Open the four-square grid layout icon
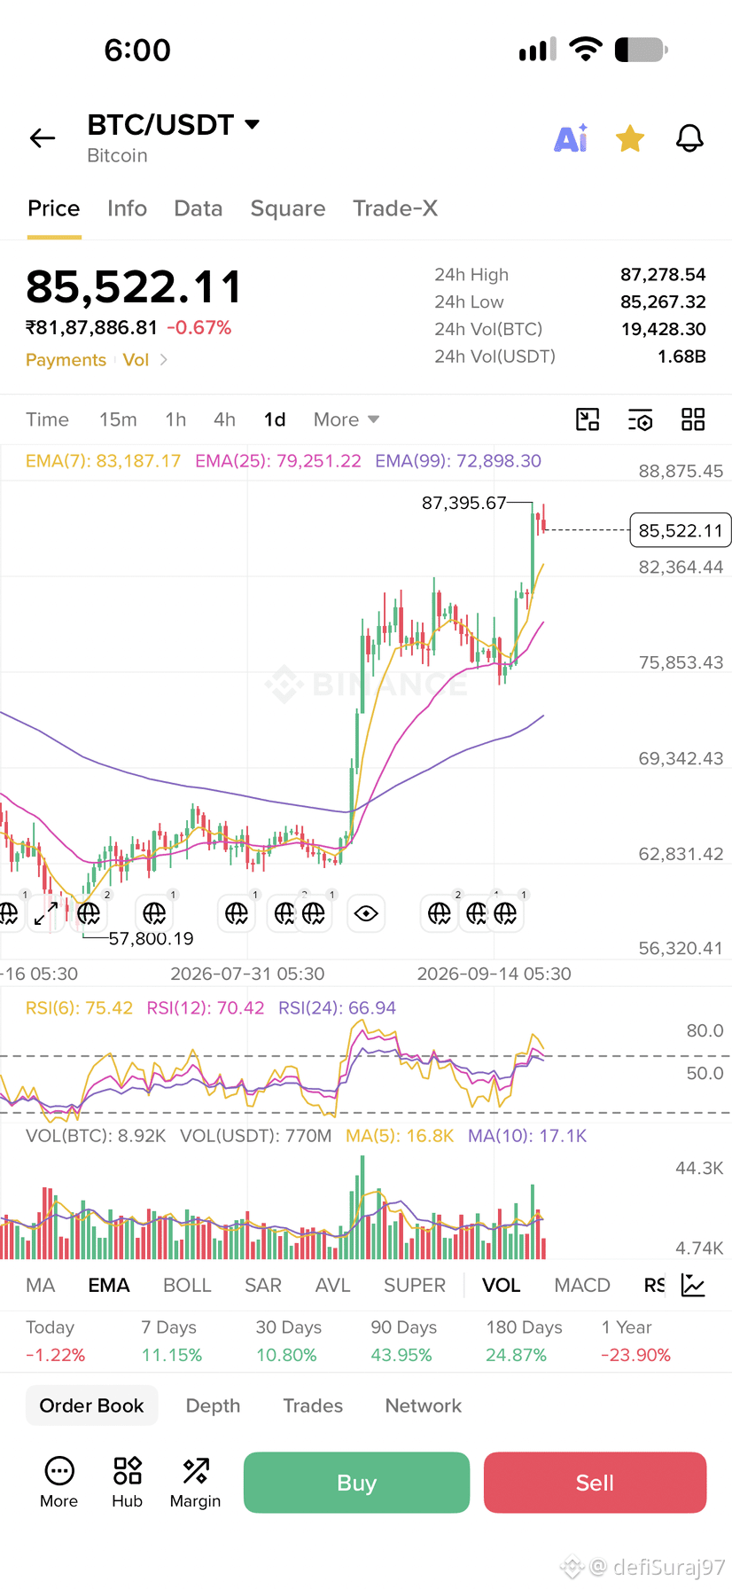 [693, 419]
